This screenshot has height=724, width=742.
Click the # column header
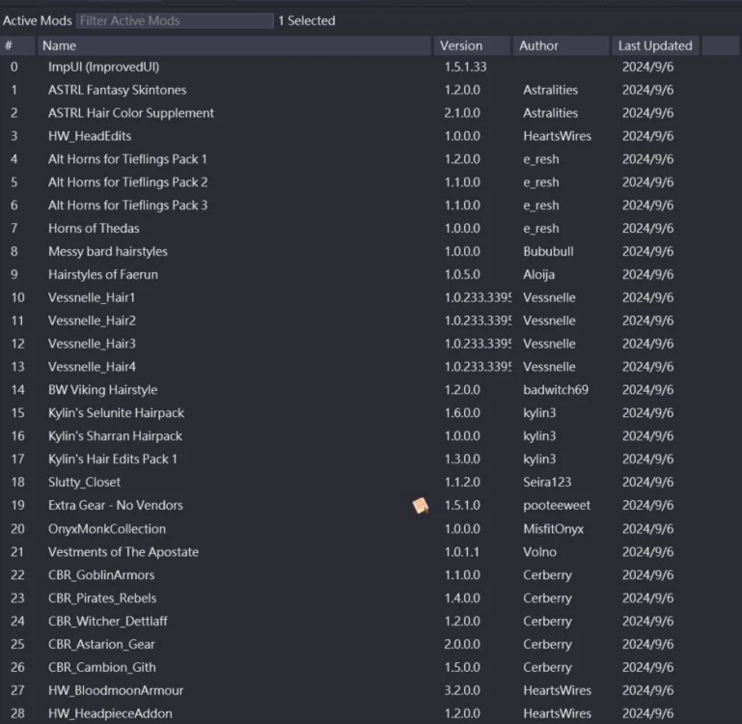point(16,45)
